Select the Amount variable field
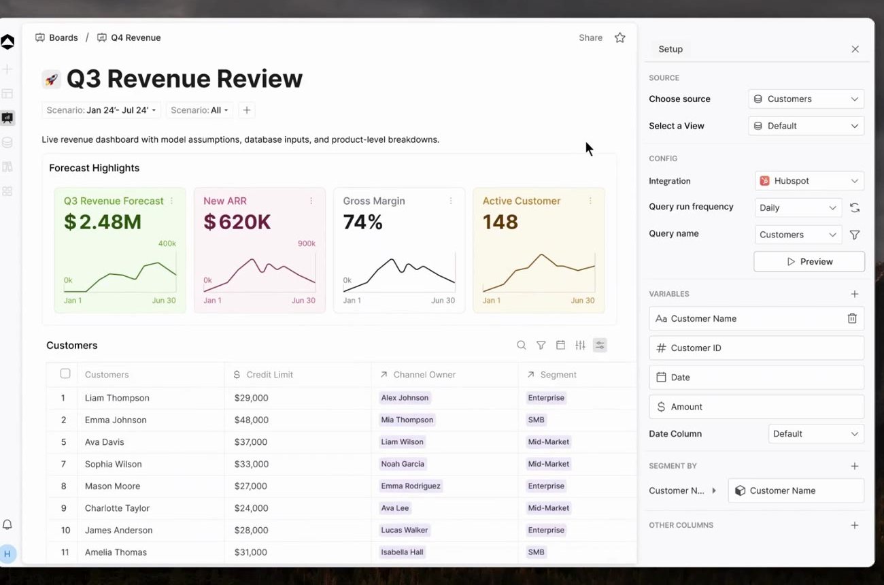The image size is (884, 585). 756,407
